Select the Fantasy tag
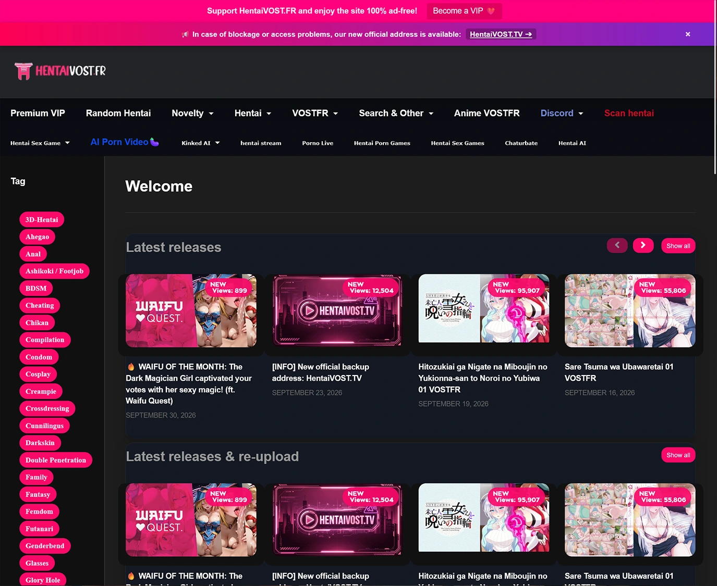 (38, 495)
